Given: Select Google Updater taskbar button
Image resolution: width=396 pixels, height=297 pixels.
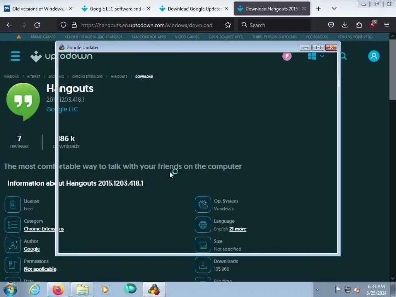Looking at the screenshot, I should point(154,289).
